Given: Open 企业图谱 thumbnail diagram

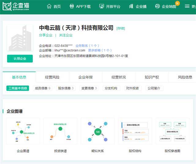Looking at the screenshot, I should tap(23, 133).
